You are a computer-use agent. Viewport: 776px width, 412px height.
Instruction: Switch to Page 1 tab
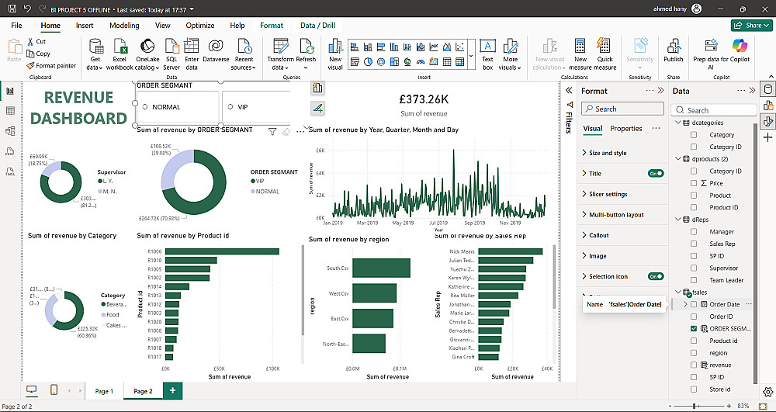104,391
